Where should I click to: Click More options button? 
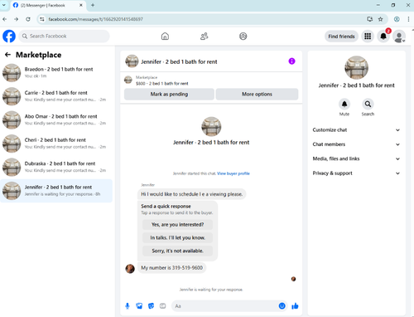pos(257,94)
